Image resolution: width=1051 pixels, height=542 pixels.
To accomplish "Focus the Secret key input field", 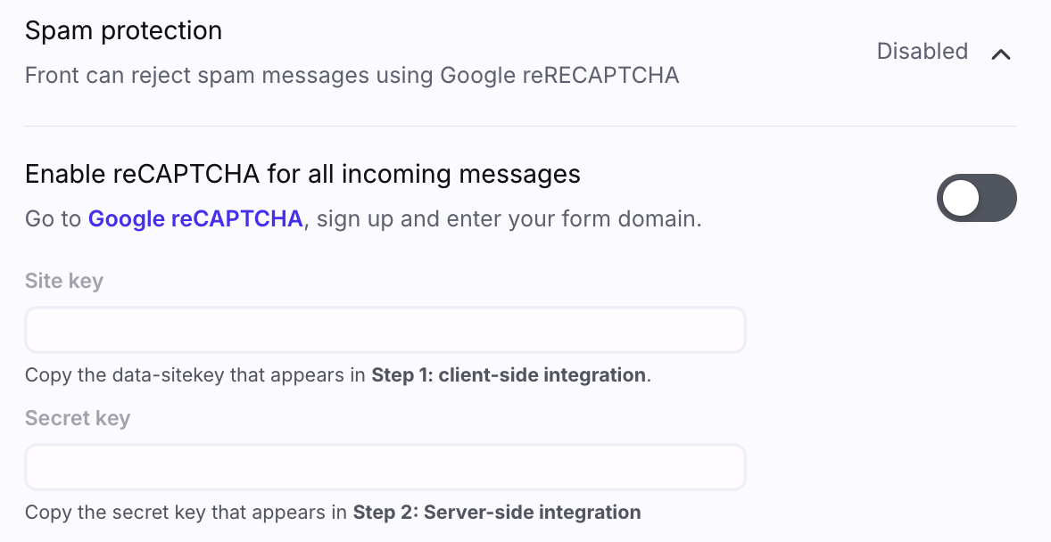I will click(385, 467).
